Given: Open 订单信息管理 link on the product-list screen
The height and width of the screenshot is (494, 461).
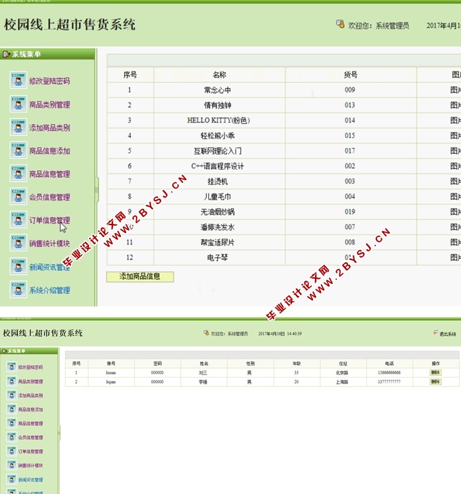Looking at the screenshot, I should 50,220.
